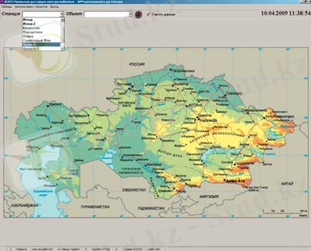
Task: Open the Таблицы menu
Action: point(6,7)
